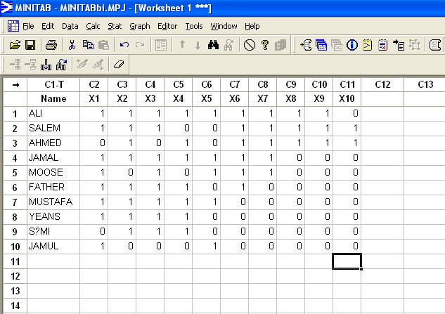This screenshot has height=314, width=445.
Task: Save the project with the floppy disk icon
Action: 30,45
